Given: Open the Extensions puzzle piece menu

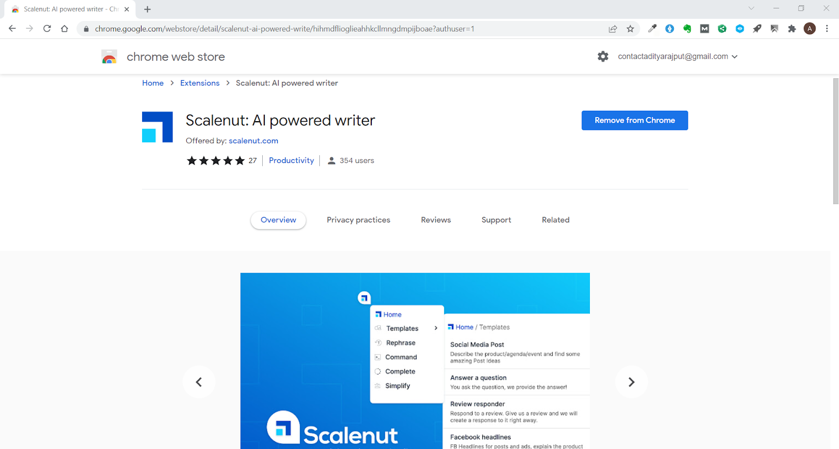Looking at the screenshot, I should (x=792, y=29).
